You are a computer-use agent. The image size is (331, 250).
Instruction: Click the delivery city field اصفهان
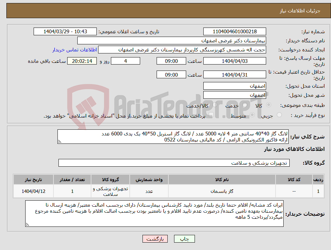(235, 95)
